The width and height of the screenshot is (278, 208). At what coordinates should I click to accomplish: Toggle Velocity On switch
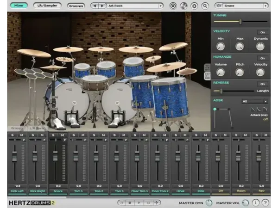coord(263,32)
